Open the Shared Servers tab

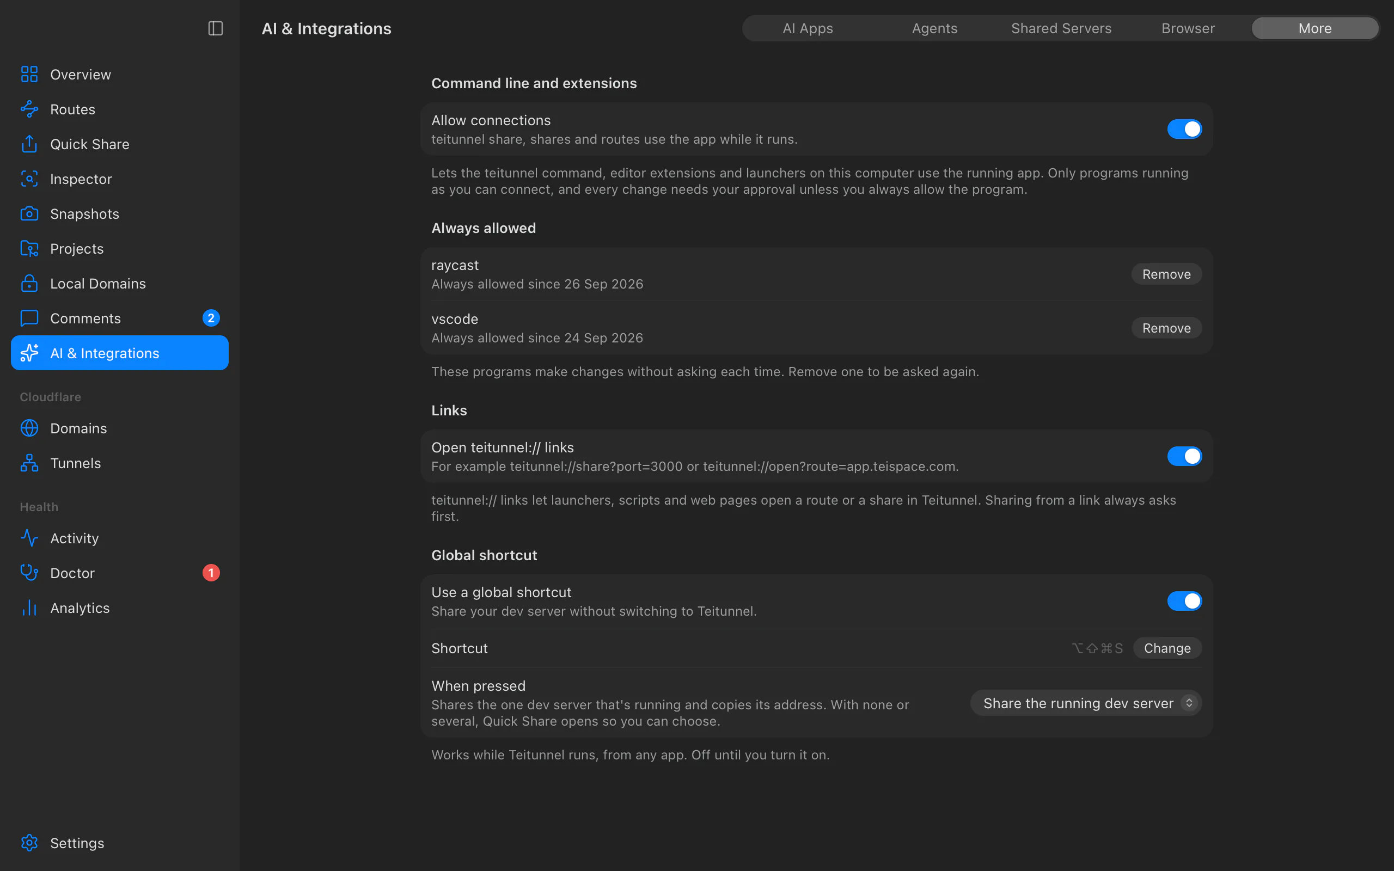(x=1061, y=28)
